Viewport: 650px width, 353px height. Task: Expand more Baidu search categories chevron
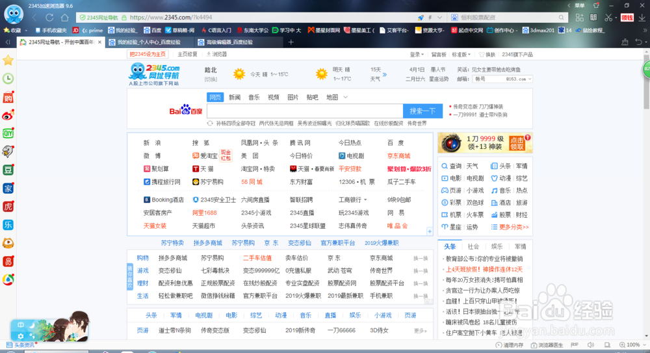(345, 97)
